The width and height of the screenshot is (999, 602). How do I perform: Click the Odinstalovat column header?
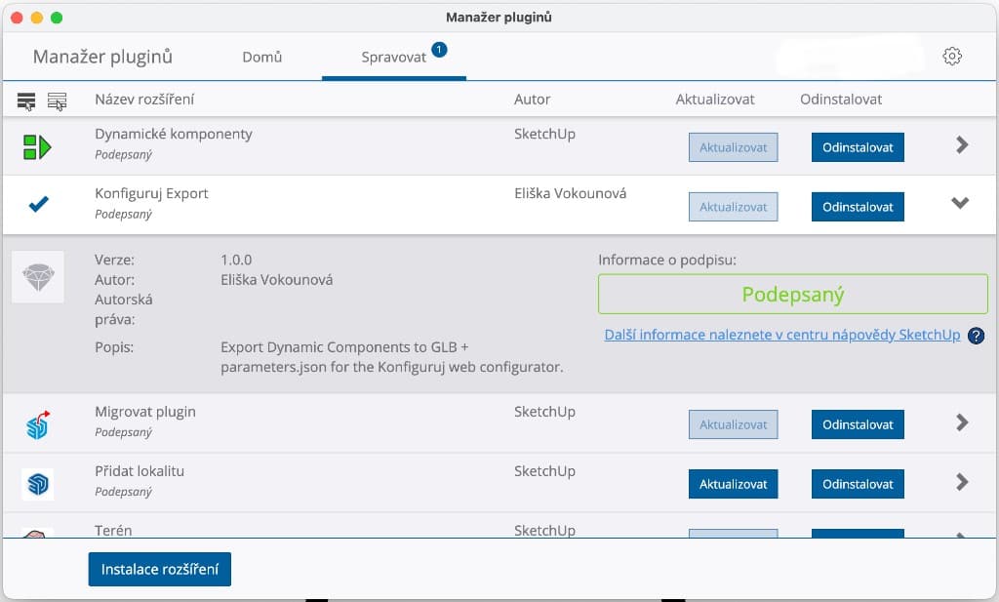[x=841, y=100]
